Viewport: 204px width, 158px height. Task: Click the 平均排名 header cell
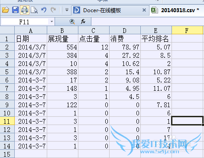(156, 39)
